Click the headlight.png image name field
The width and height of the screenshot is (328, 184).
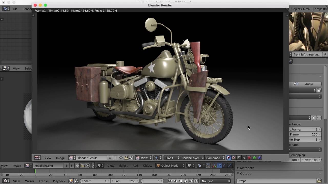[48, 166]
